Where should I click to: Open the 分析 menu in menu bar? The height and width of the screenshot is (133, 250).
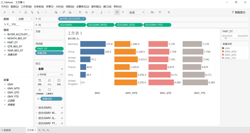(x=59, y=7)
